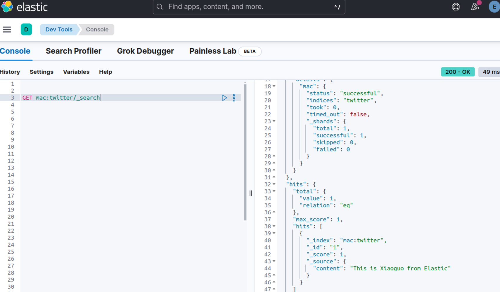Click the Dev Tools breadcrumb
Image resolution: width=500 pixels, height=292 pixels.
pos(59,30)
